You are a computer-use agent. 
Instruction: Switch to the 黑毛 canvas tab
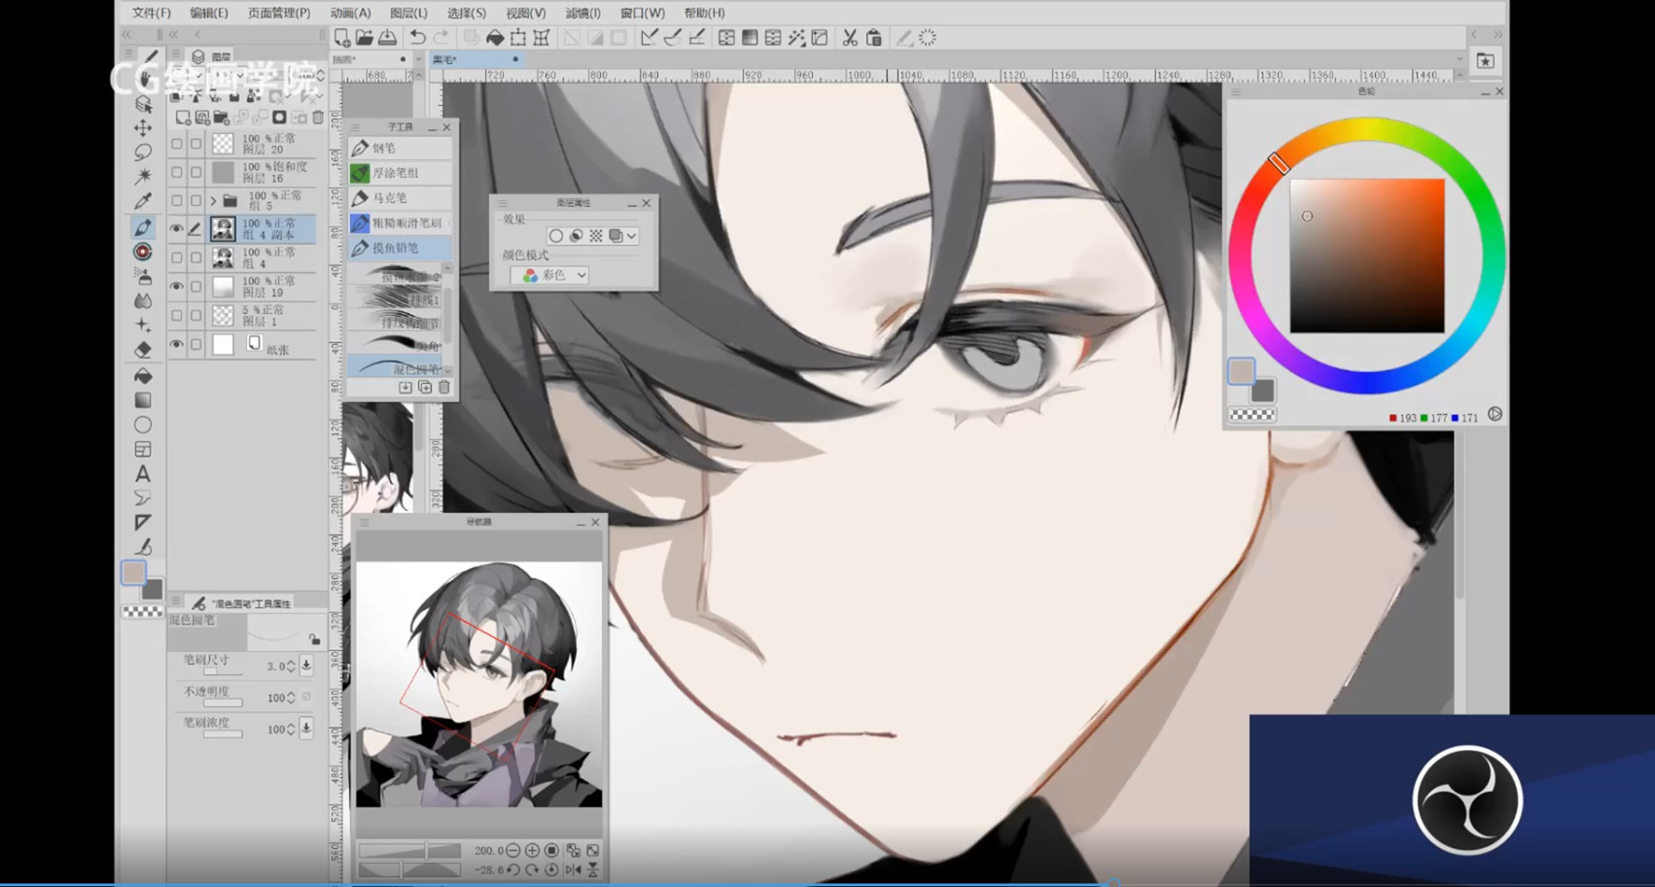[x=475, y=59]
